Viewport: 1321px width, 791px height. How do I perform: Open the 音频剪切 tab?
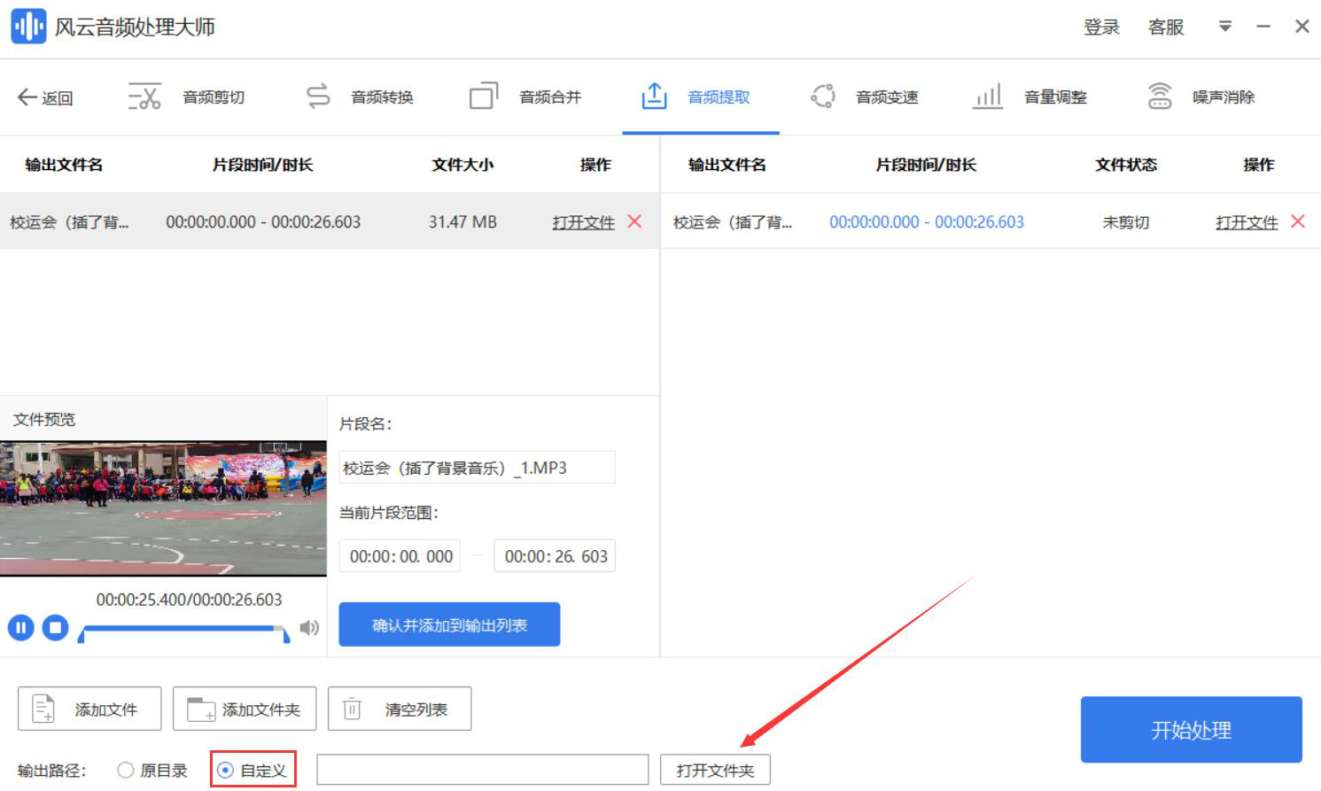pos(214,97)
